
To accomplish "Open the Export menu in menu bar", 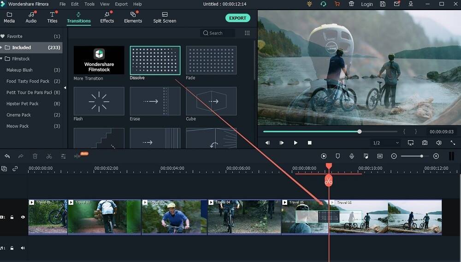I will click(121, 4).
